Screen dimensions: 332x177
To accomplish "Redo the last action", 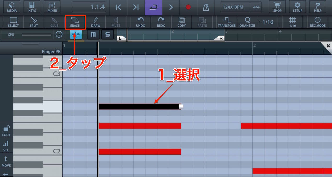I will (x=161, y=22).
